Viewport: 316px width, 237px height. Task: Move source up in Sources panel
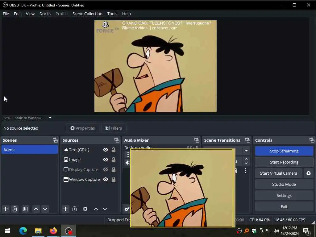(96, 209)
